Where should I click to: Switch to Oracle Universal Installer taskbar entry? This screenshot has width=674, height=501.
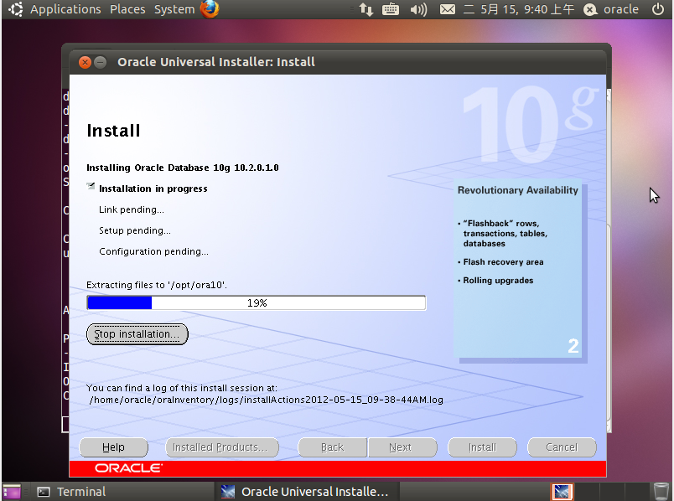tap(308, 492)
